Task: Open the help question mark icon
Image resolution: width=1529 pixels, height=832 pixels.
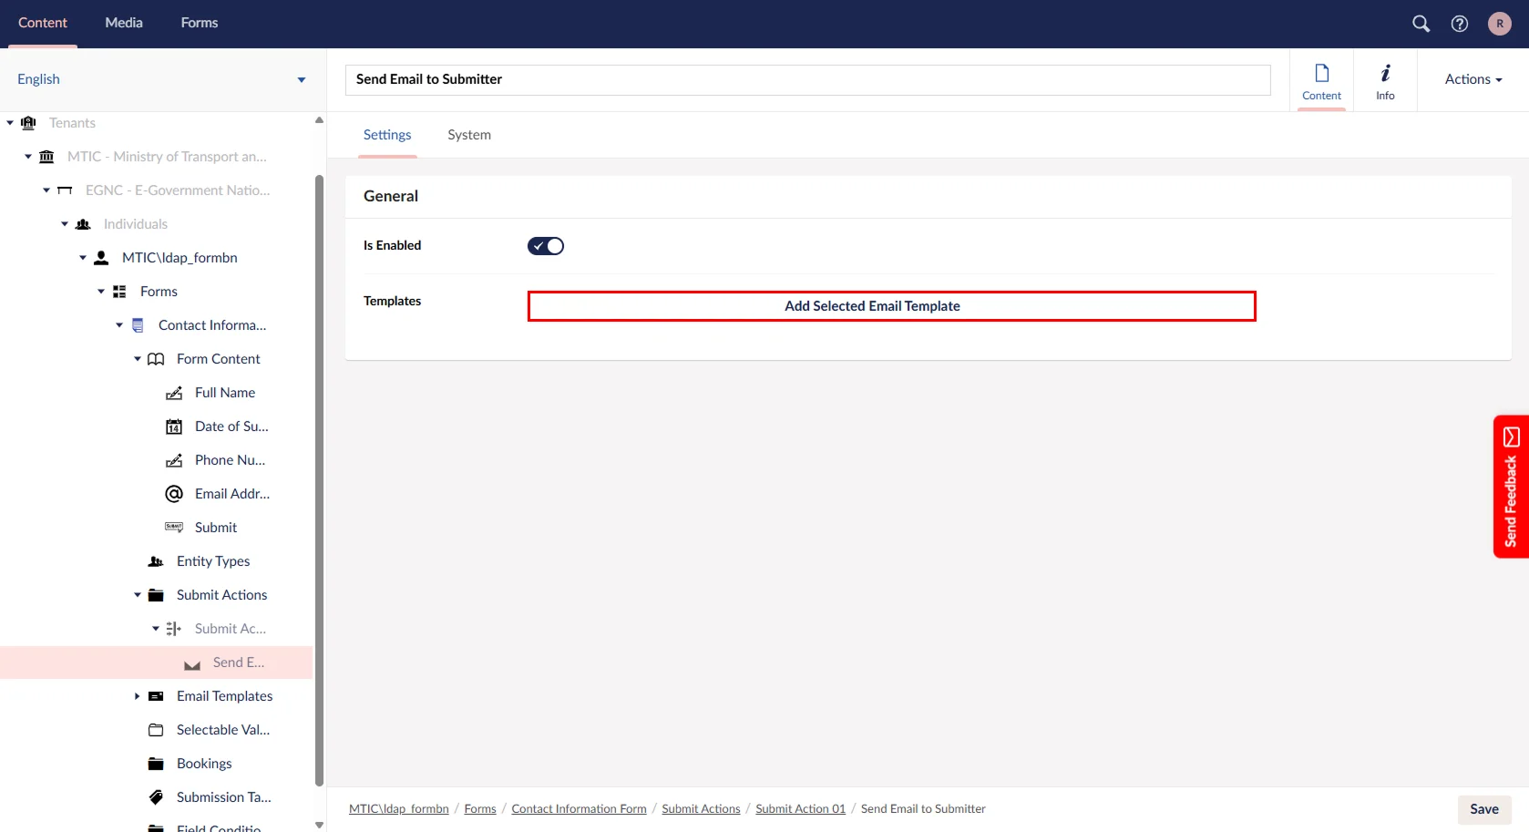Action: tap(1460, 24)
